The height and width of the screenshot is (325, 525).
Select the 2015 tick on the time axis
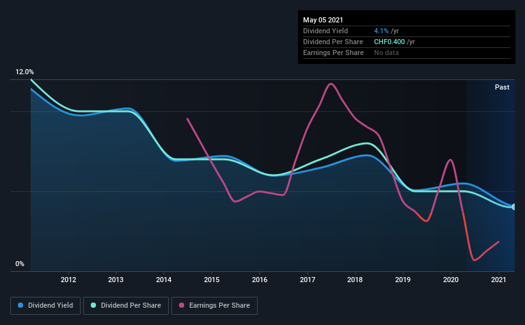[212, 280]
